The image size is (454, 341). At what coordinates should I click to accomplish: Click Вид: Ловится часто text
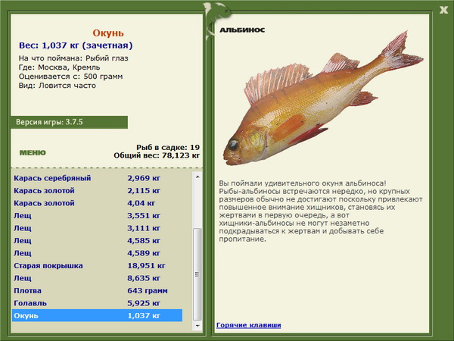(58, 86)
